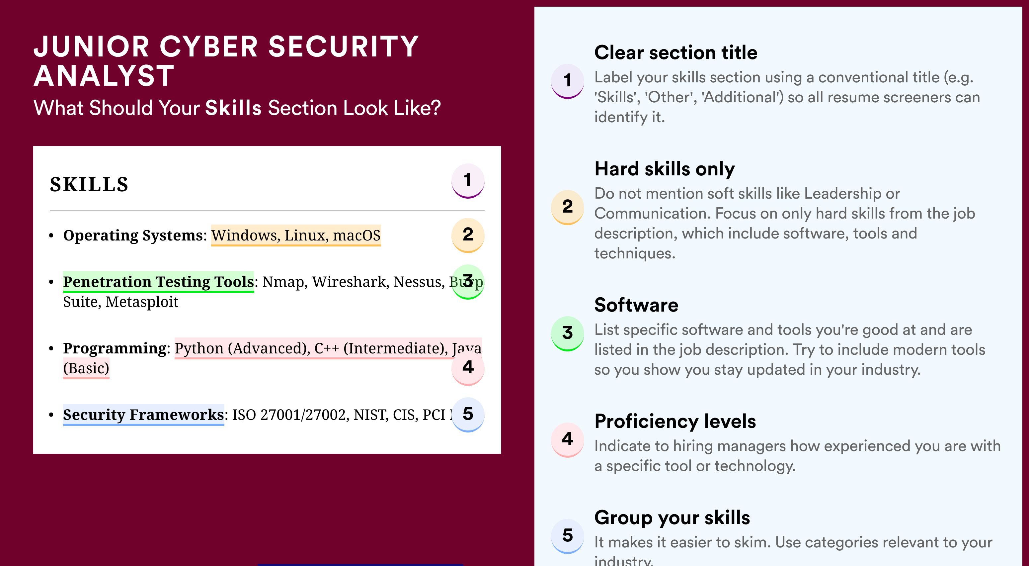Click the Security Frameworks highlighted label
Image resolution: width=1029 pixels, height=566 pixels.
tap(143, 415)
